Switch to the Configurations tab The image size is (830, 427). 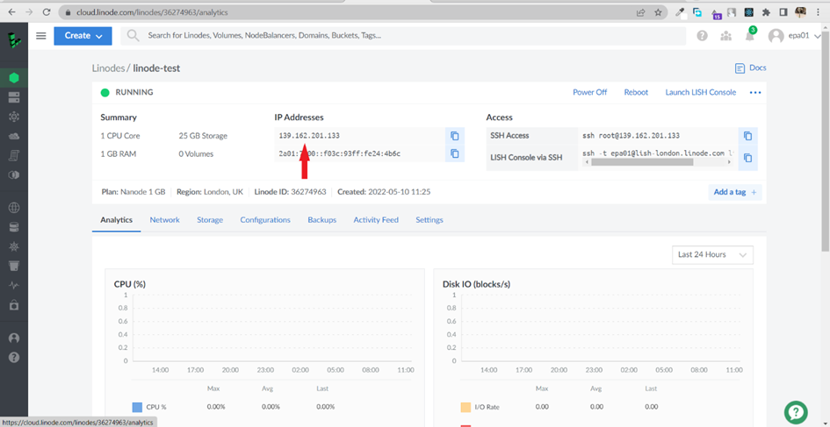[x=265, y=220]
